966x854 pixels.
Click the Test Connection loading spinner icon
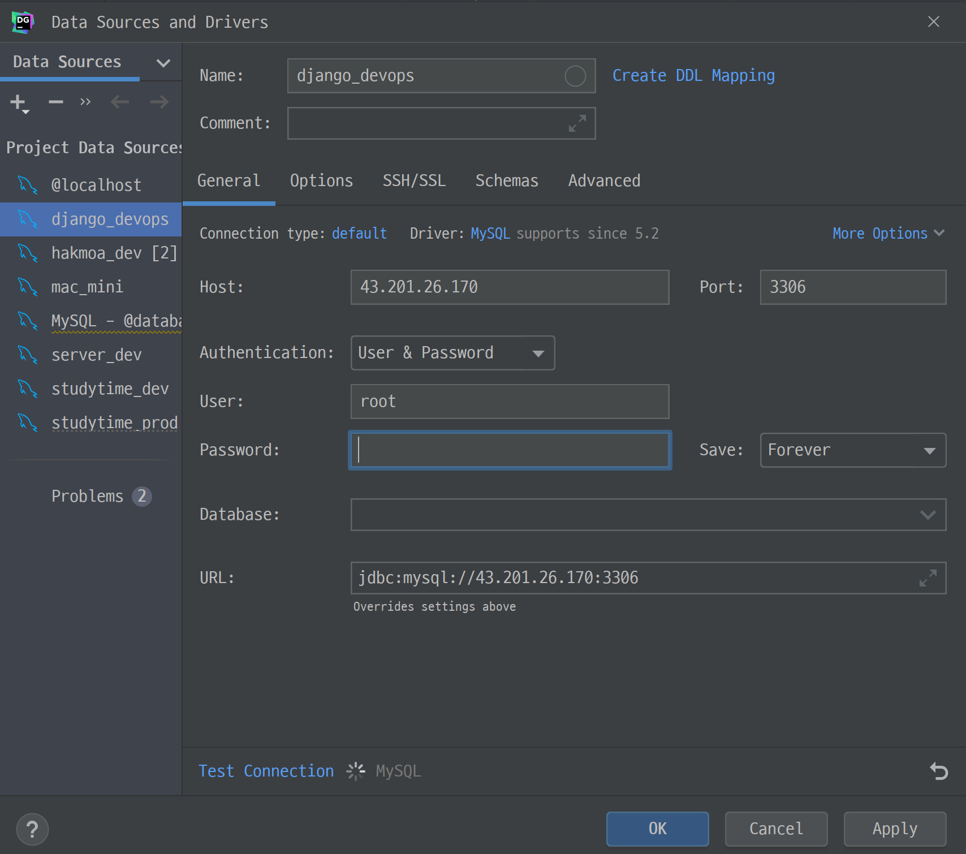(356, 771)
